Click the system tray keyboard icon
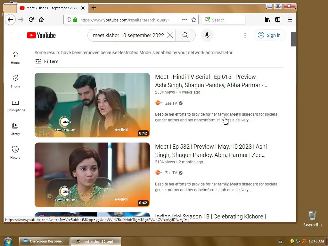This screenshot has width=328, height=246. pos(281,242)
